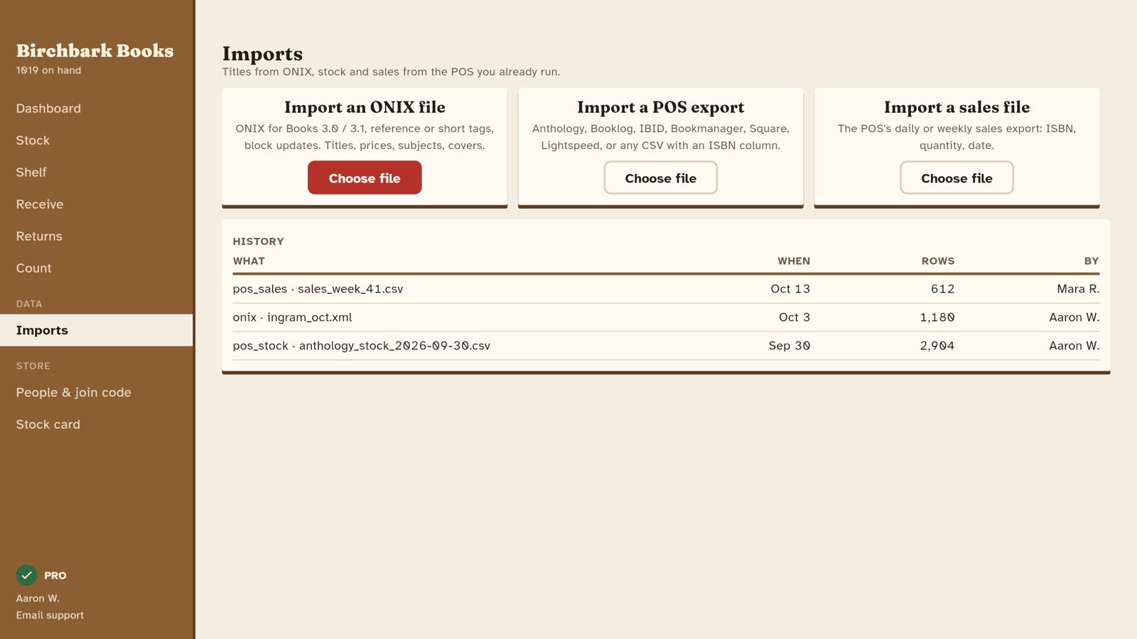Click the Import an ONIX file heading

point(365,107)
